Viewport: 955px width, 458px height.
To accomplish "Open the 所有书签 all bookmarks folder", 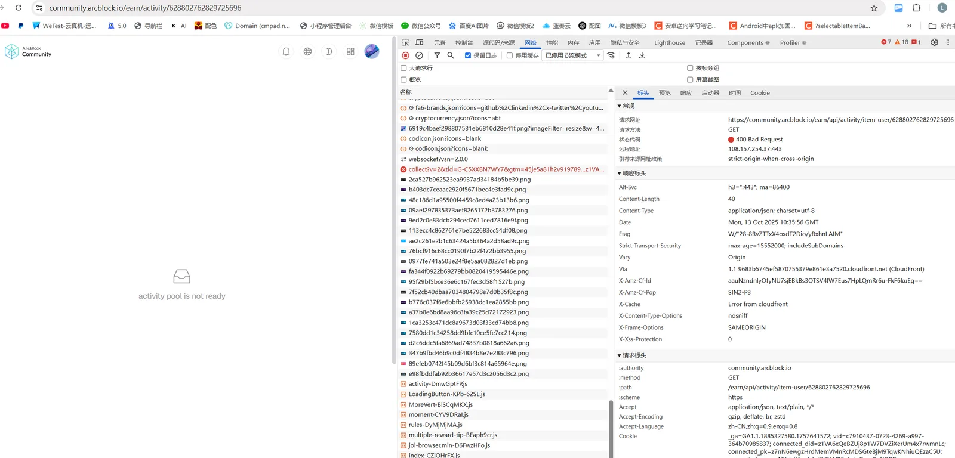I will (x=941, y=26).
